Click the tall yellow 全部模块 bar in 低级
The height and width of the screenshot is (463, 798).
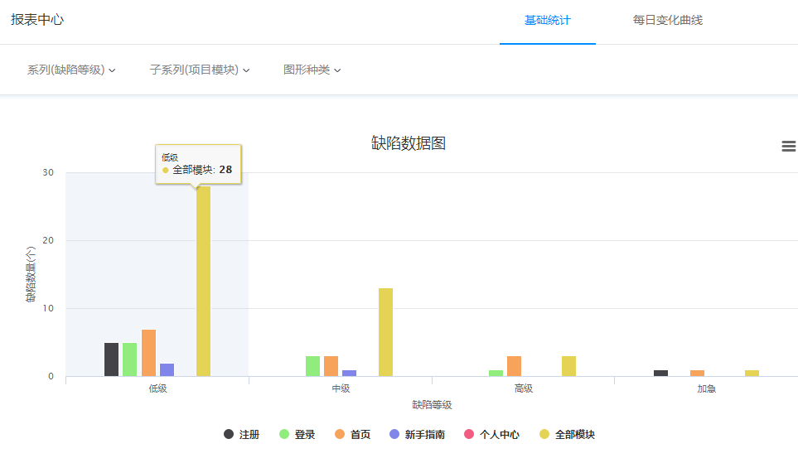point(203,282)
